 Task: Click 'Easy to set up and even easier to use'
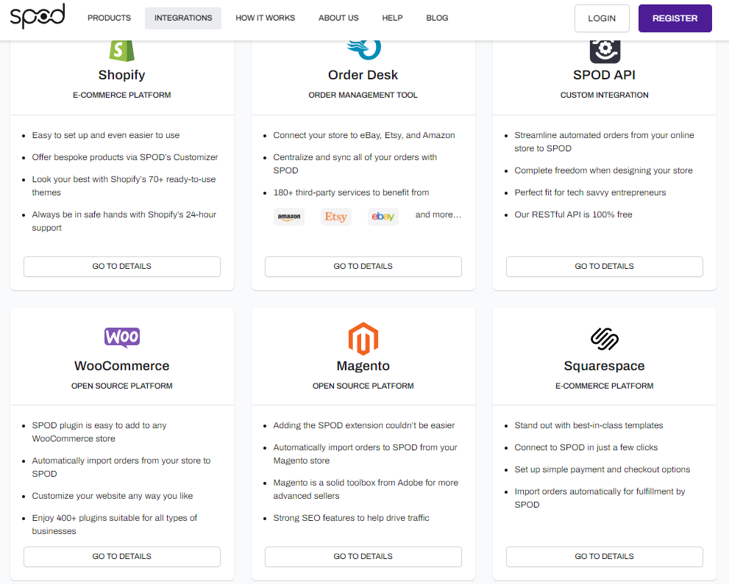(x=105, y=136)
